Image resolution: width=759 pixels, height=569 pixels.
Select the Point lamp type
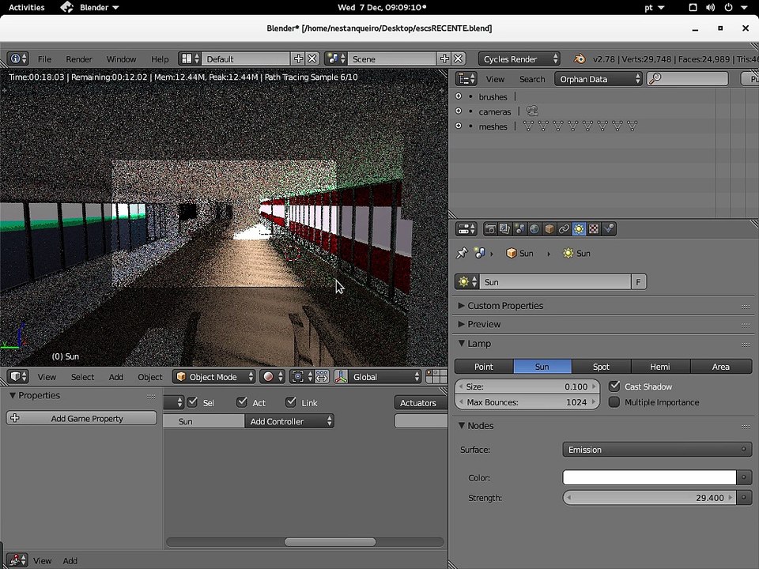click(x=484, y=366)
